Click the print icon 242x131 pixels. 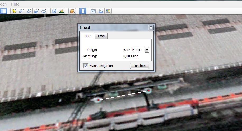pos(101,11)
